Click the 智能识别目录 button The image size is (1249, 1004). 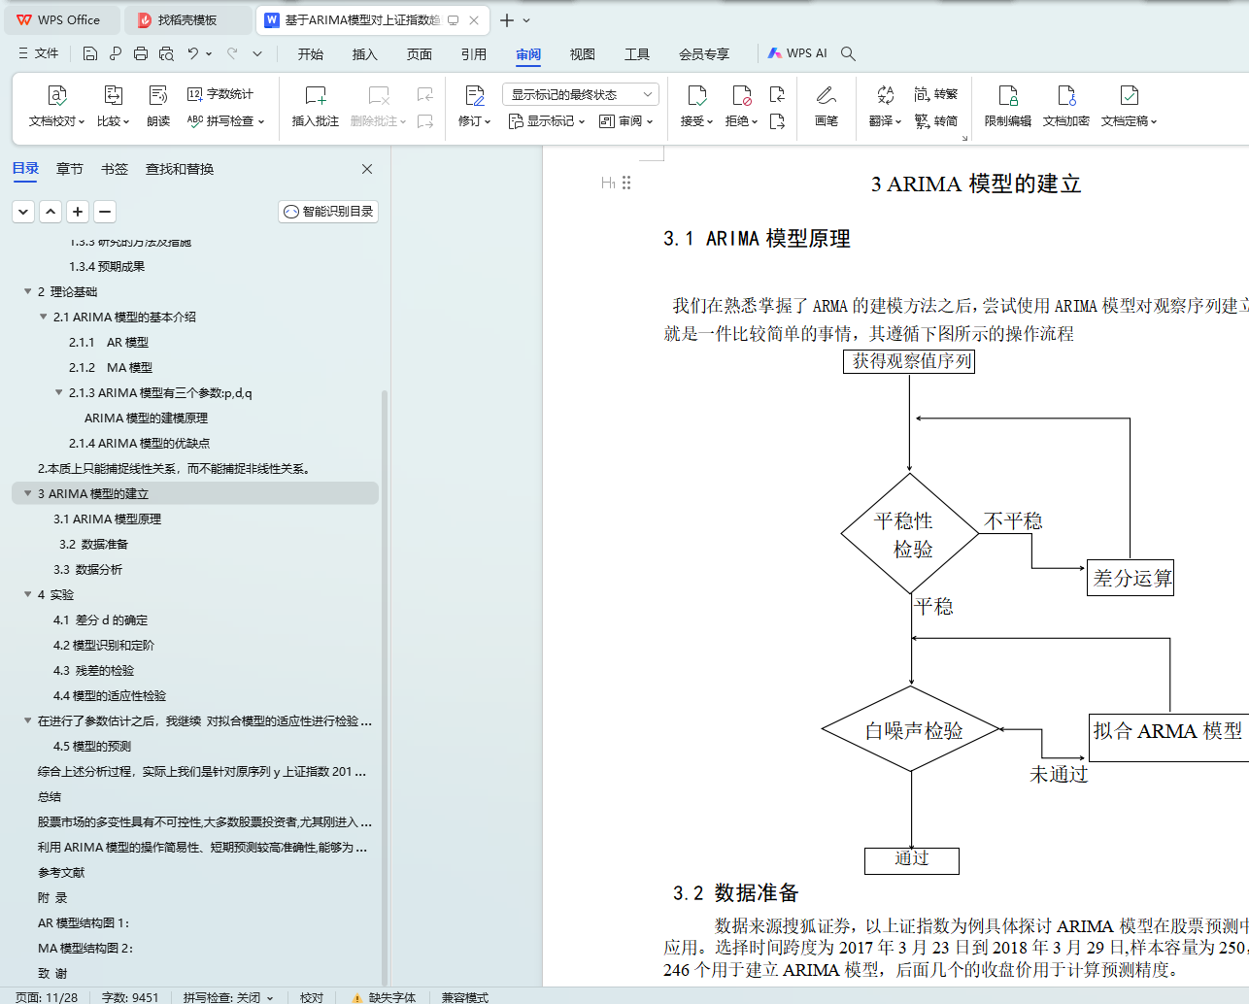[328, 212]
